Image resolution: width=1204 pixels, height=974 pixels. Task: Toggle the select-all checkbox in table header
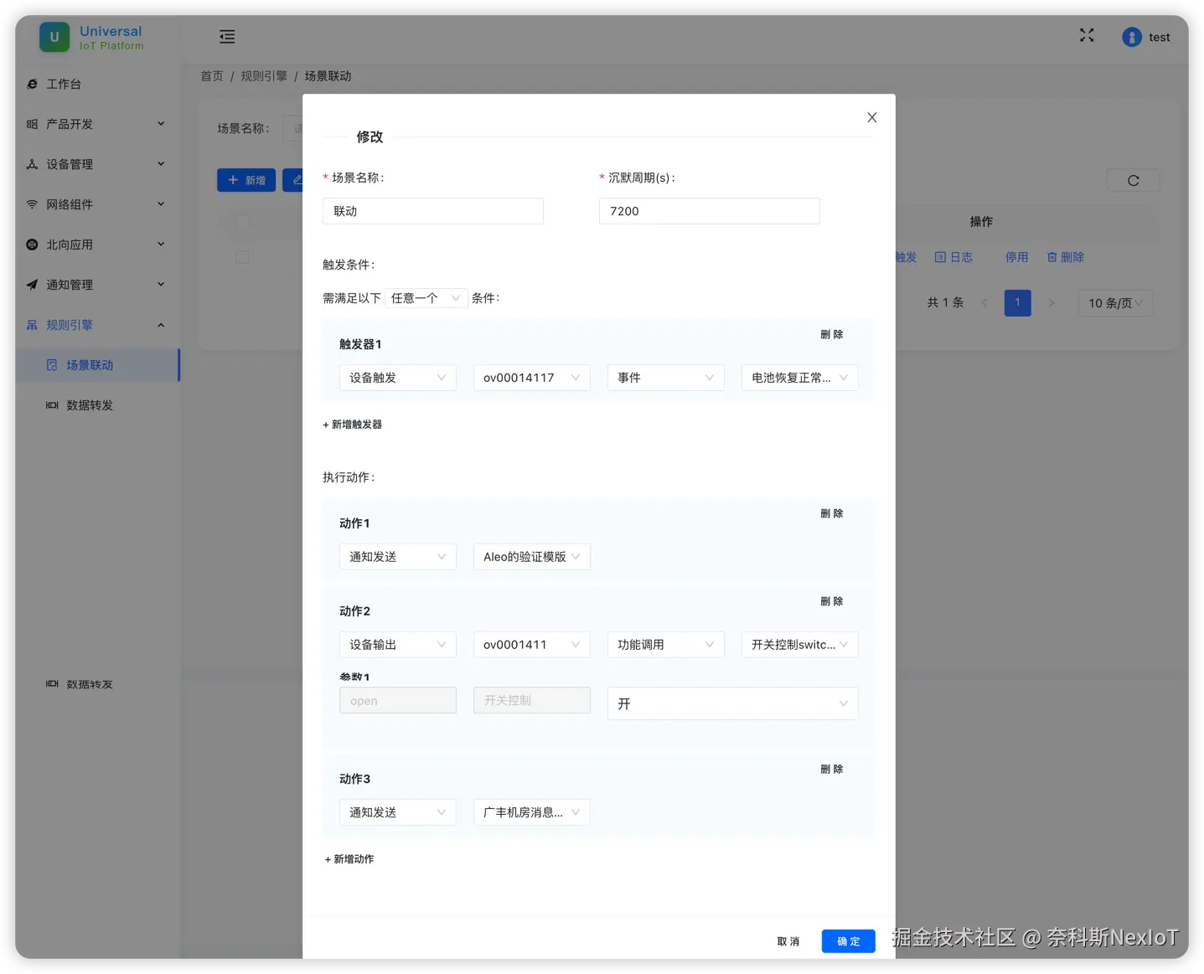242,222
